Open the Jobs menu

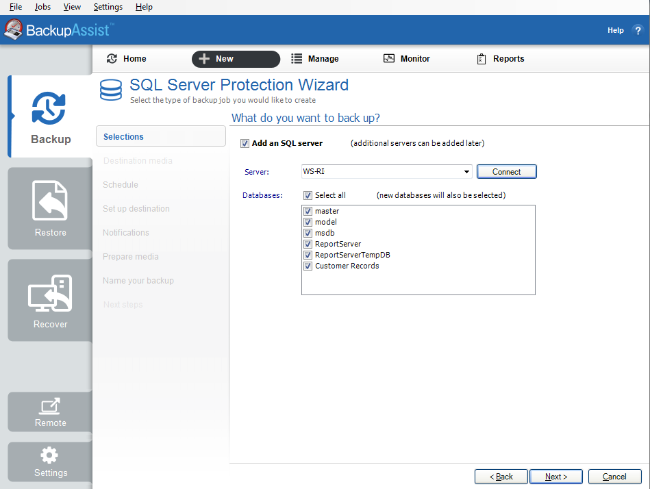tap(42, 7)
